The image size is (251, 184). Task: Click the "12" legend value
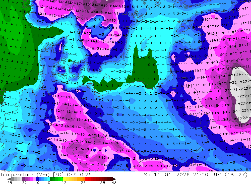(x=64, y=183)
